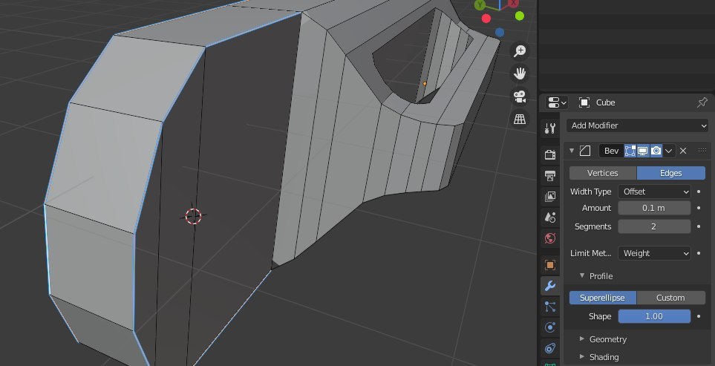Open the Limit Method Weight dropdown

click(x=654, y=253)
